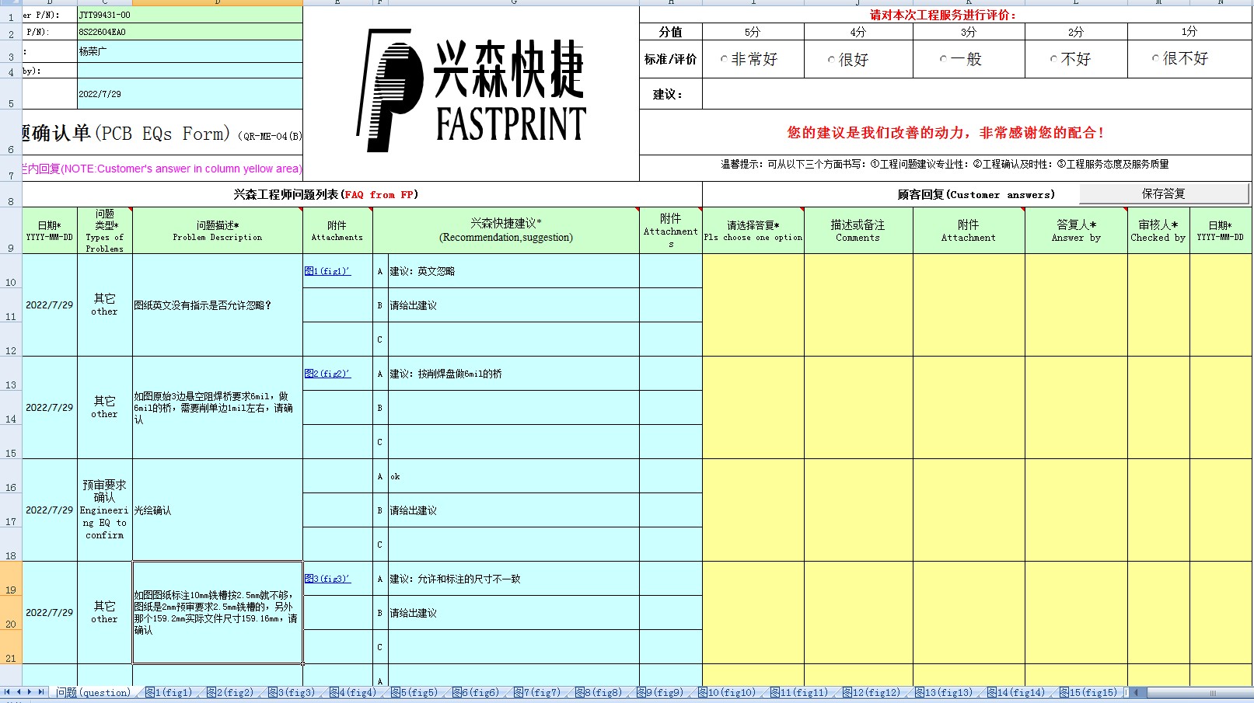
Task: Click the 答复人 Answer by column header
Action: 1076,231
